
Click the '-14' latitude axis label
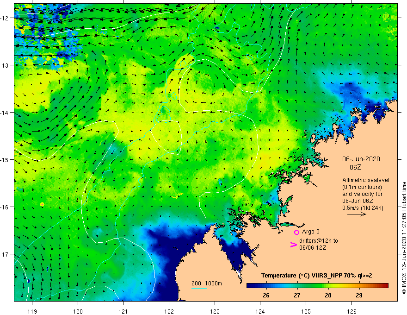pos(5,113)
